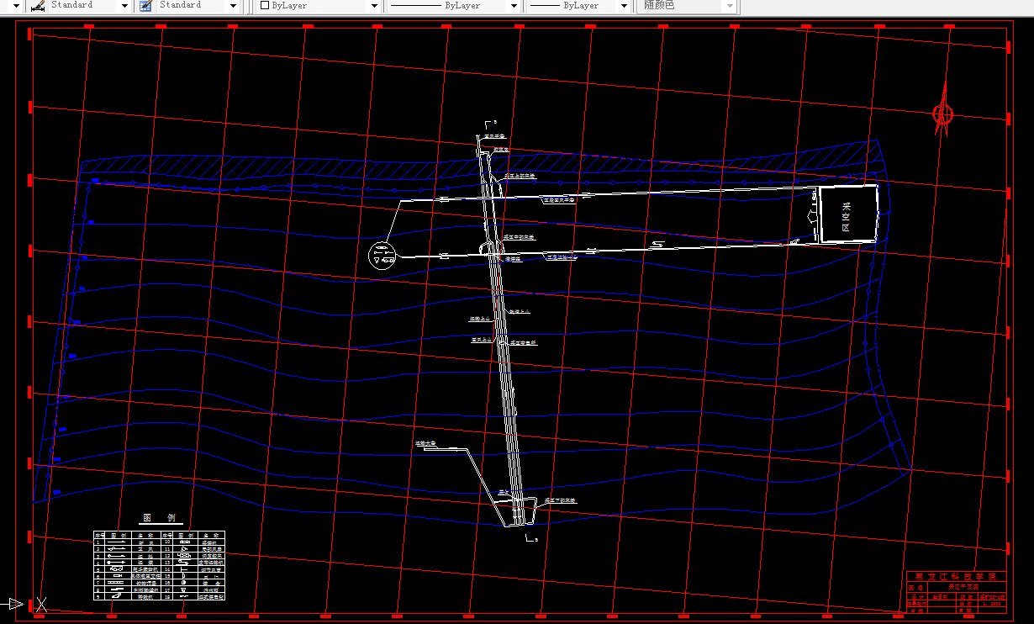
Task: Select the 采空区 goaf rectangle block
Action: coord(848,214)
